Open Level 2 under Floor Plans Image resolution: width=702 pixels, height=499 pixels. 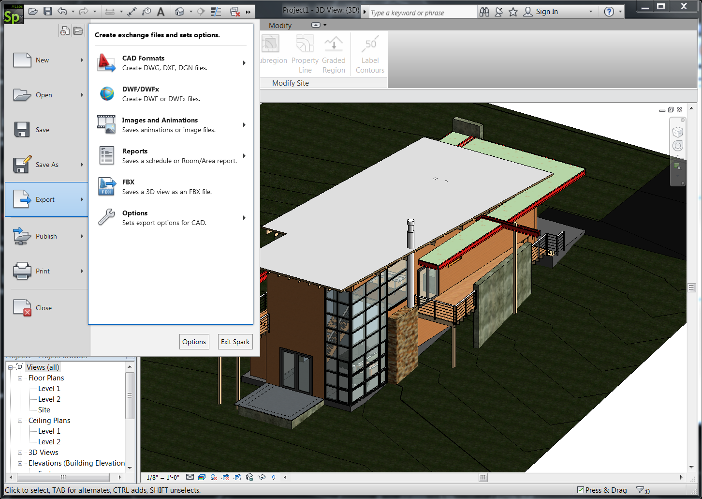[49, 399]
